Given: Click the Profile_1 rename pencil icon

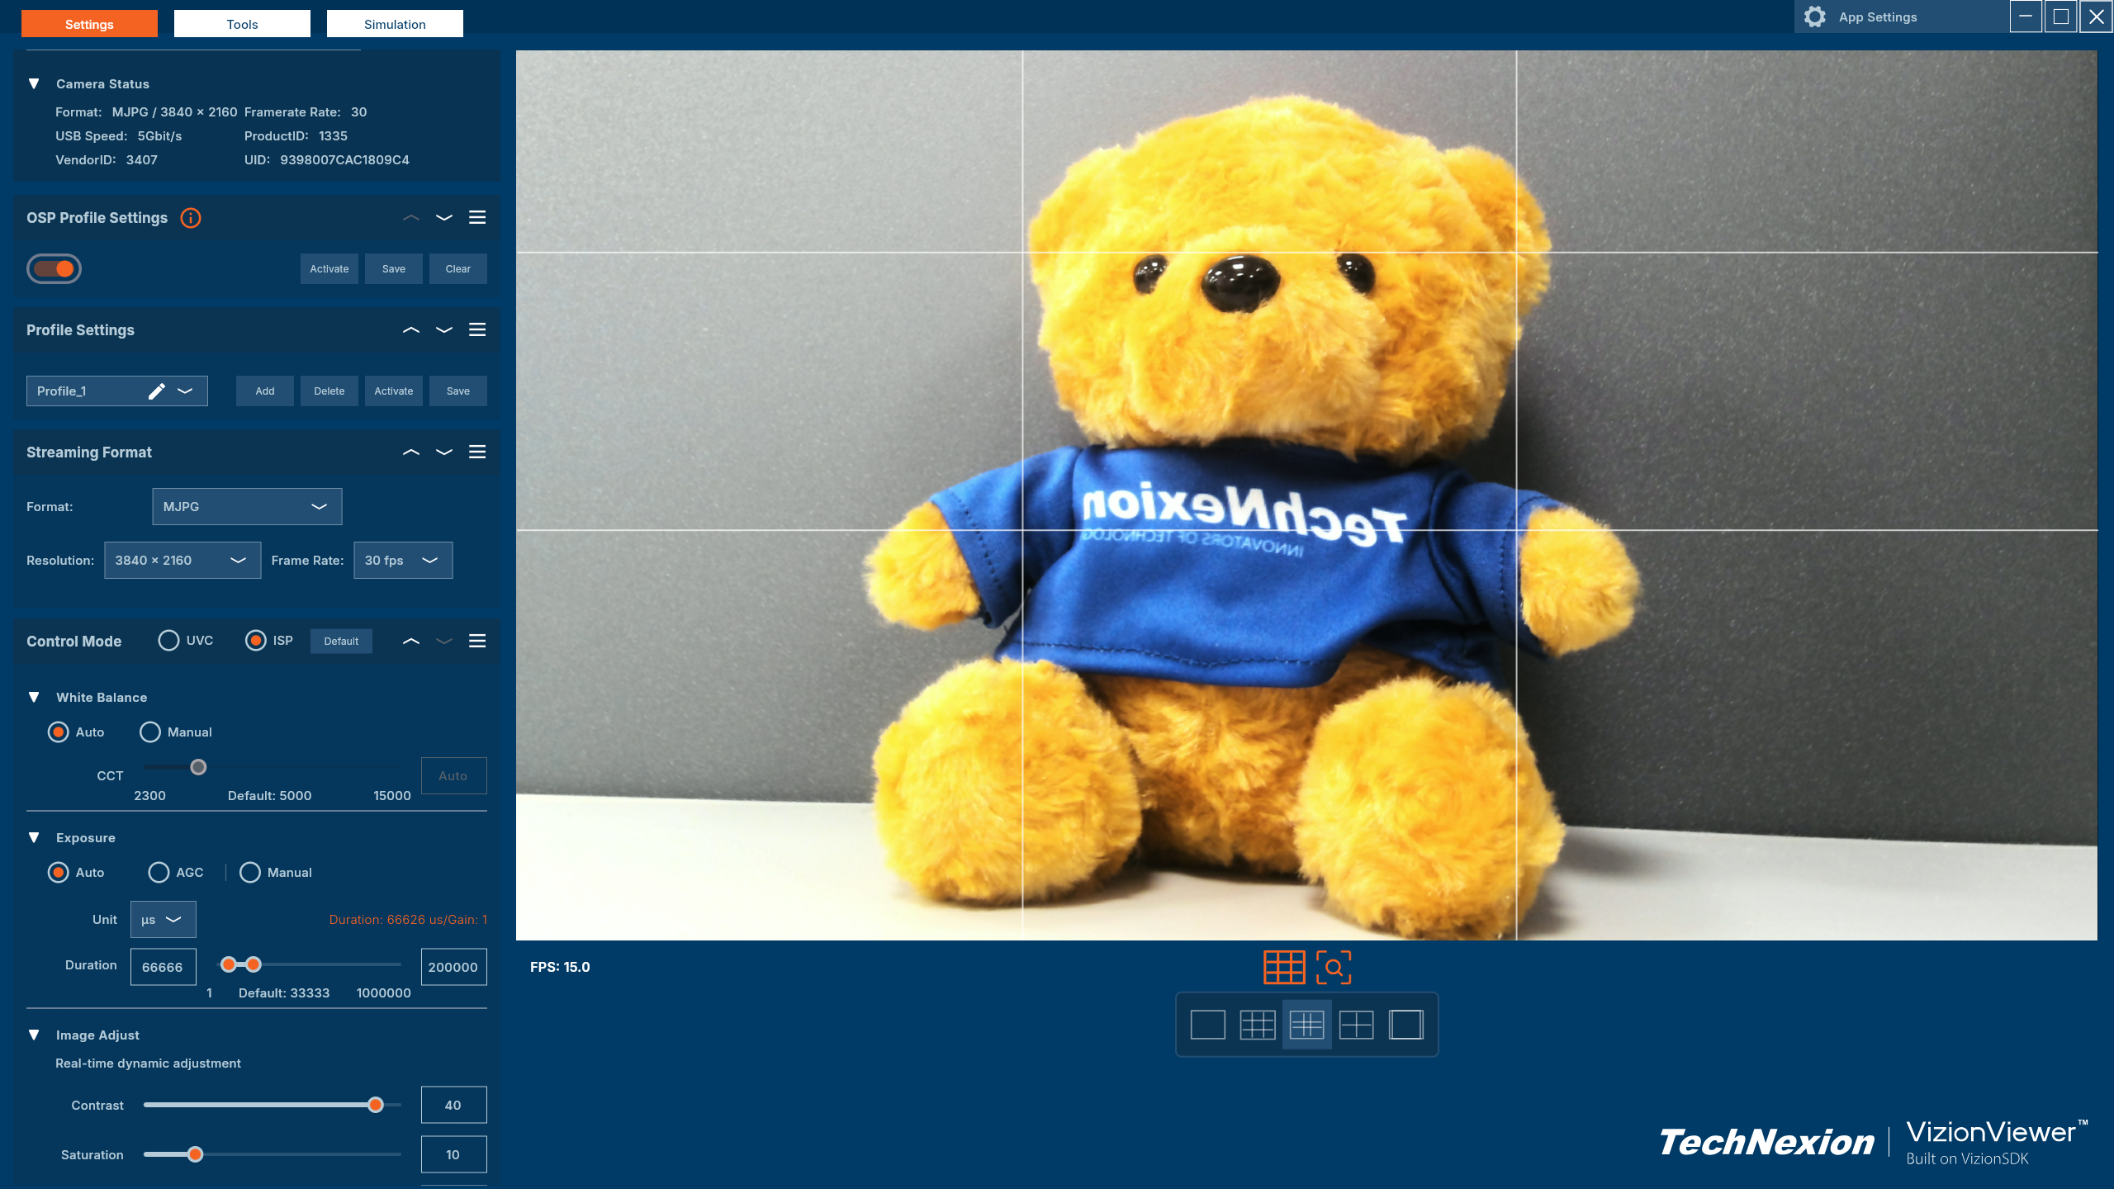Looking at the screenshot, I should click(x=156, y=391).
